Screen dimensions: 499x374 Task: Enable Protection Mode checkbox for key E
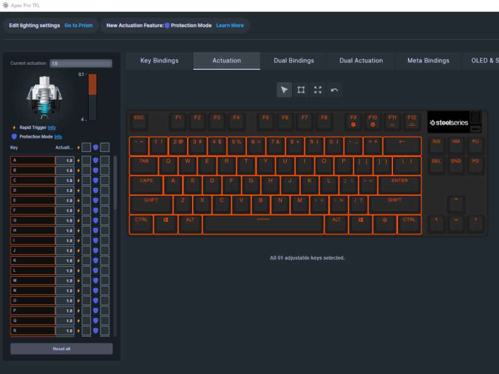[105, 200]
